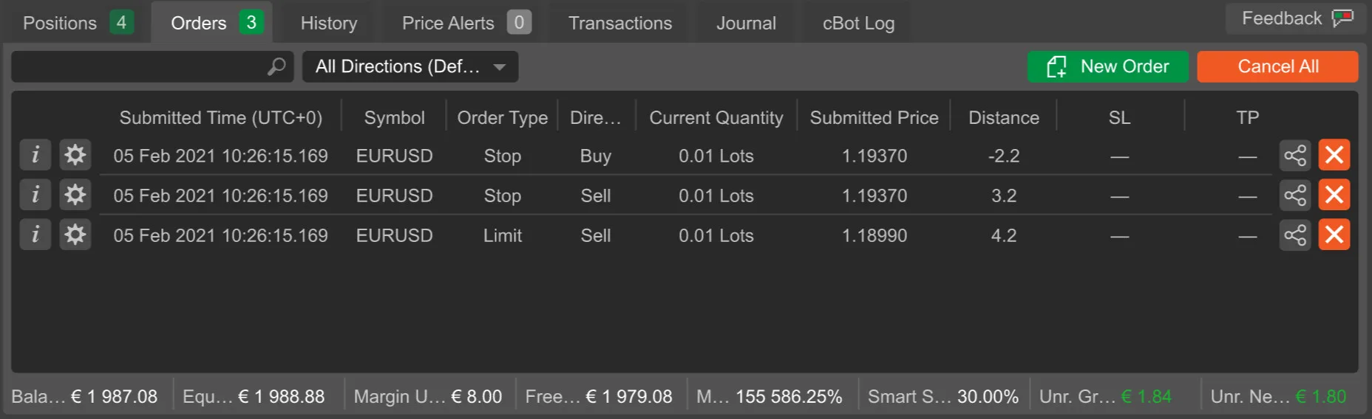Cancel the Stop Buy order with X
The image size is (1372, 419).
click(x=1334, y=155)
